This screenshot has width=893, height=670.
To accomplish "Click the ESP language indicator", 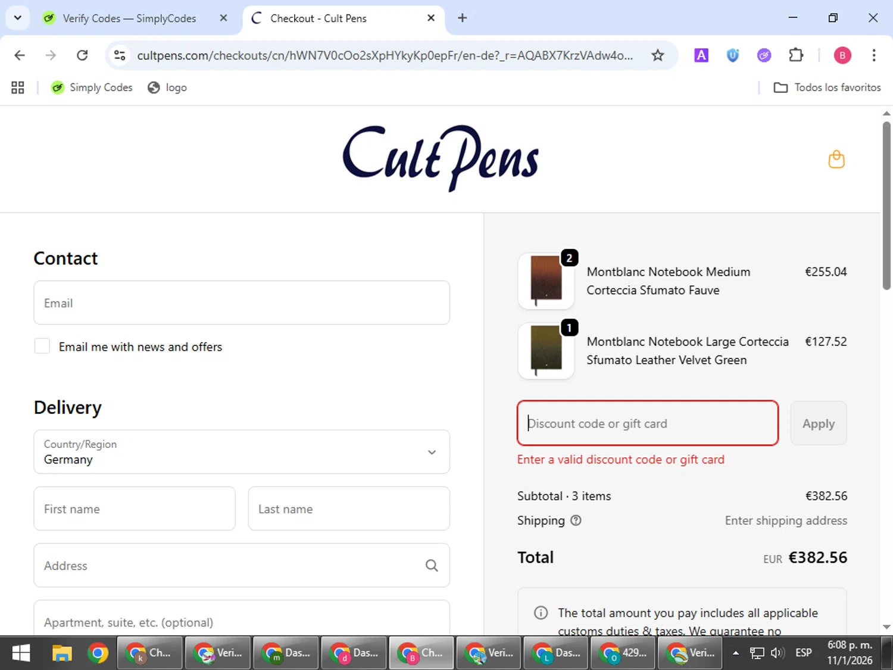I will (x=804, y=653).
